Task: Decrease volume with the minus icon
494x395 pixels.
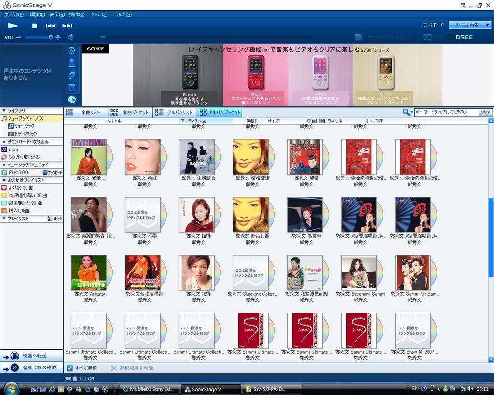Action: (18, 37)
